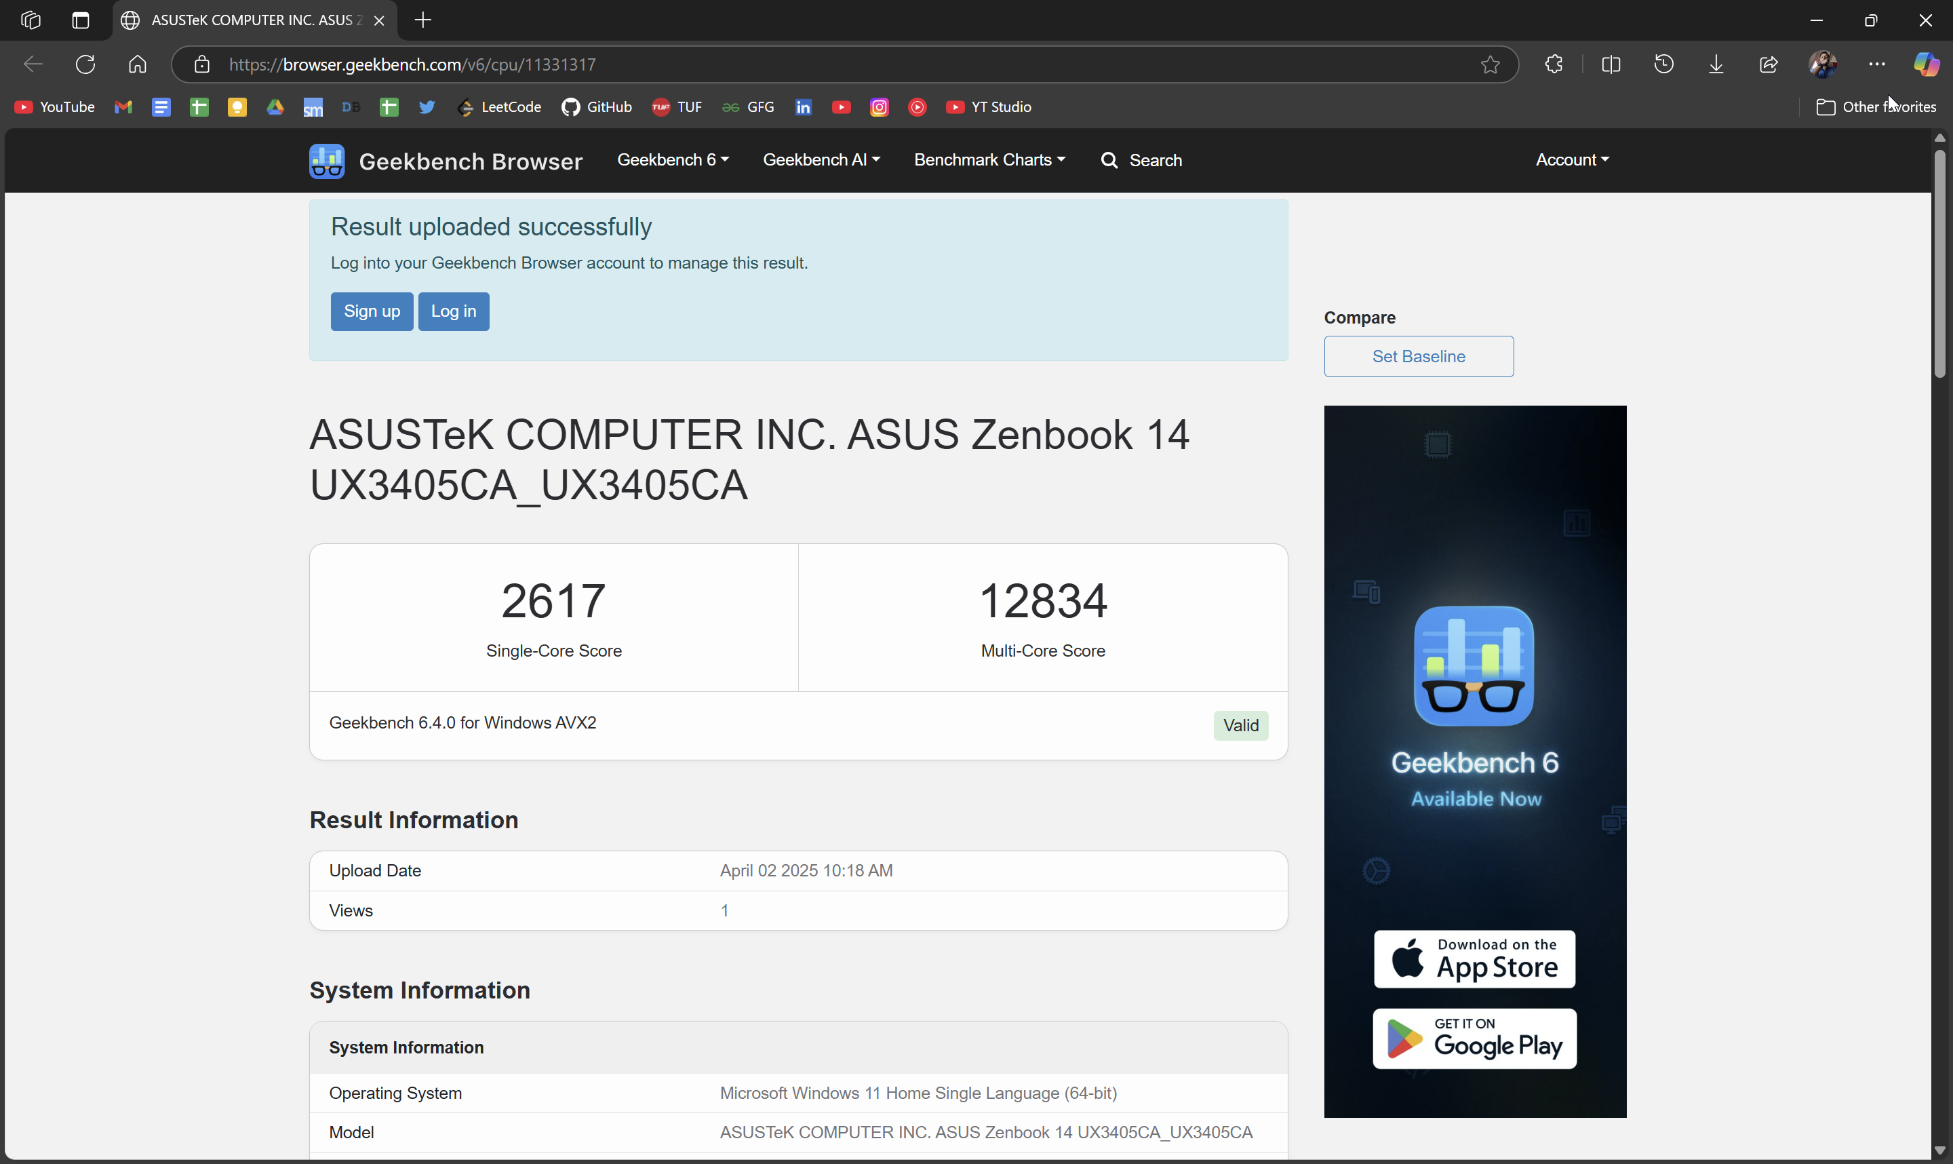1953x1164 pixels.
Task: Go to browser home page icon
Action: [x=138, y=64]
